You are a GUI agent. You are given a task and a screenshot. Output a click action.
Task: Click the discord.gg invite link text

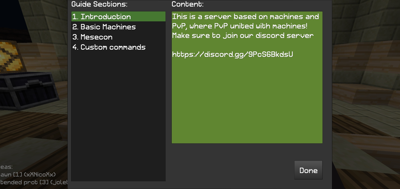coord(232,55)
